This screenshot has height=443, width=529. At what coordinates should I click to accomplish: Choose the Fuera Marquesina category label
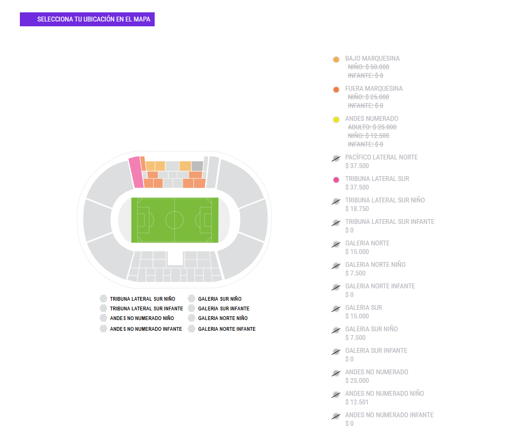pos(374,89)
